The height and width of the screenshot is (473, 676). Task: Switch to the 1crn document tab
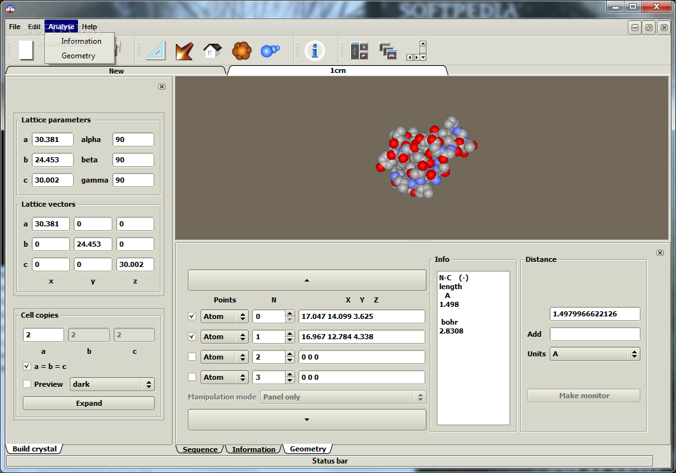[x=338, y=70]
